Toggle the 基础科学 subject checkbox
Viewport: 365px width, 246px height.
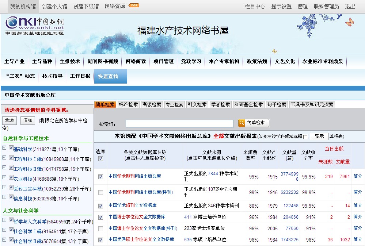11,148
